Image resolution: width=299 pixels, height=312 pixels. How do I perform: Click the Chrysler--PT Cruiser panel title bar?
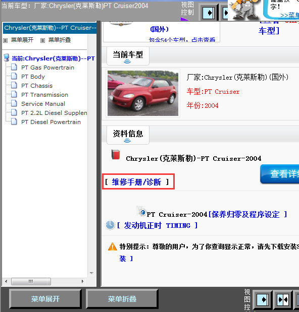(x=49, y=28)
